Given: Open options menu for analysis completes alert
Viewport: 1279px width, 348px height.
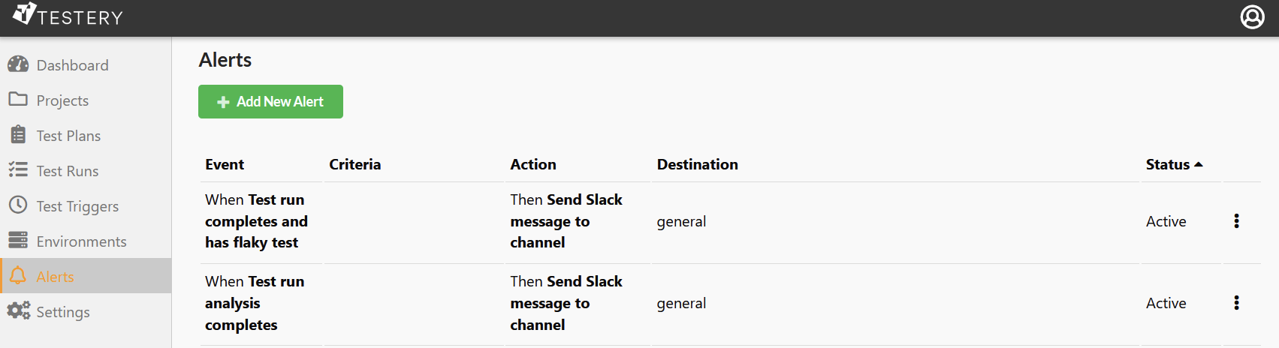Looking at the screenshot, I should [1236, 303].
